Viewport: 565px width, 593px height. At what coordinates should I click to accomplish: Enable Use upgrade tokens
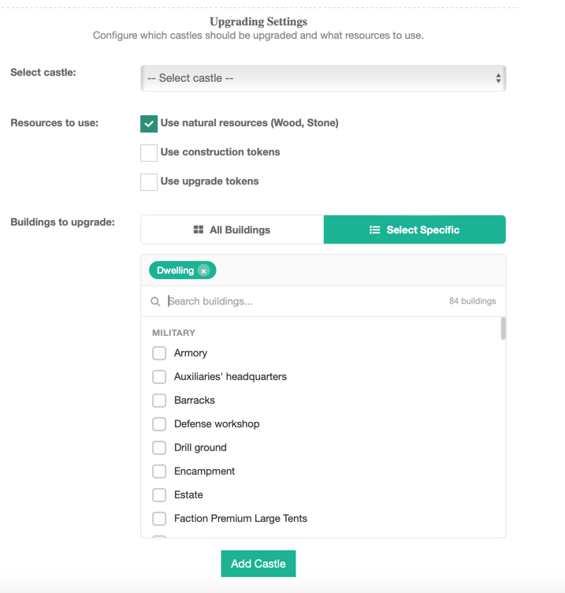149,181
